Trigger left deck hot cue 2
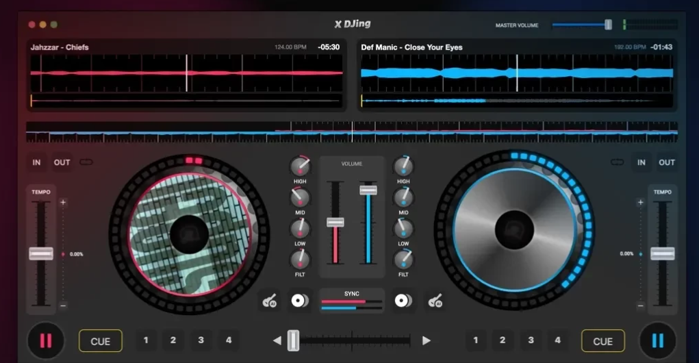The width and height of the screenshot is (699, 363). pos(173,340)
